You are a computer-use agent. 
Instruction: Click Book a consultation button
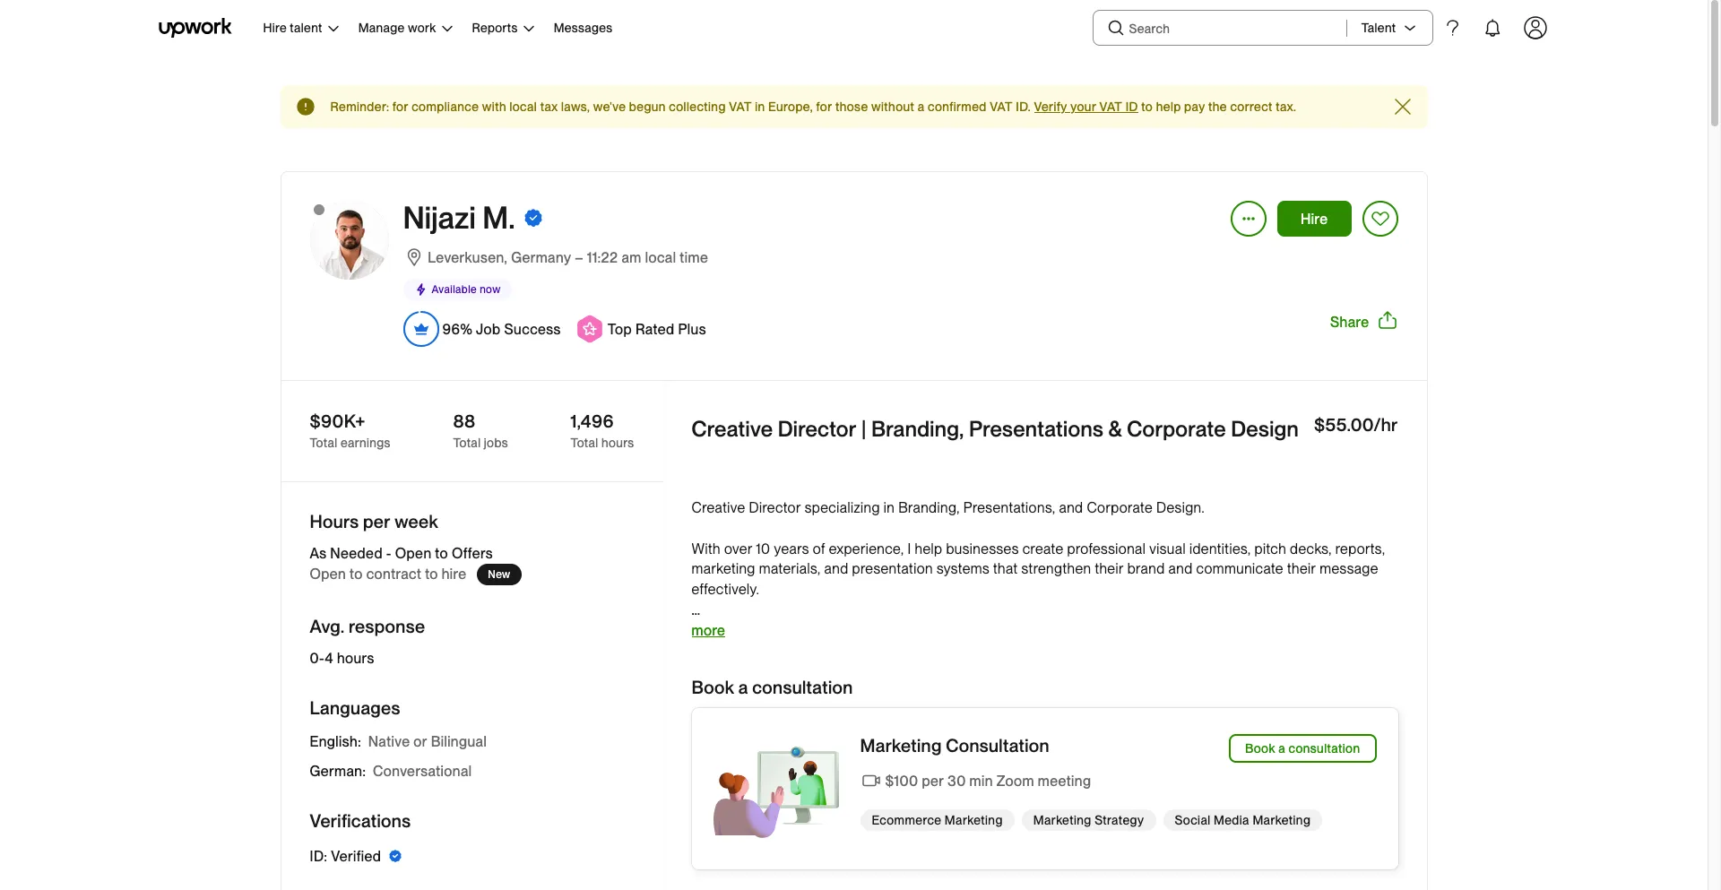pos(1302,748)
